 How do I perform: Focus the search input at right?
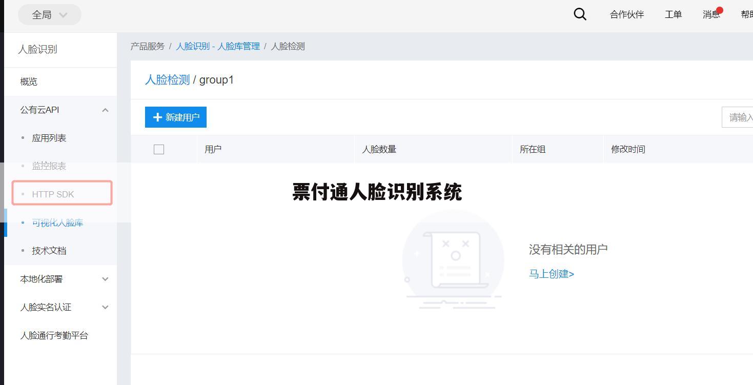click(x=737, y=117)
